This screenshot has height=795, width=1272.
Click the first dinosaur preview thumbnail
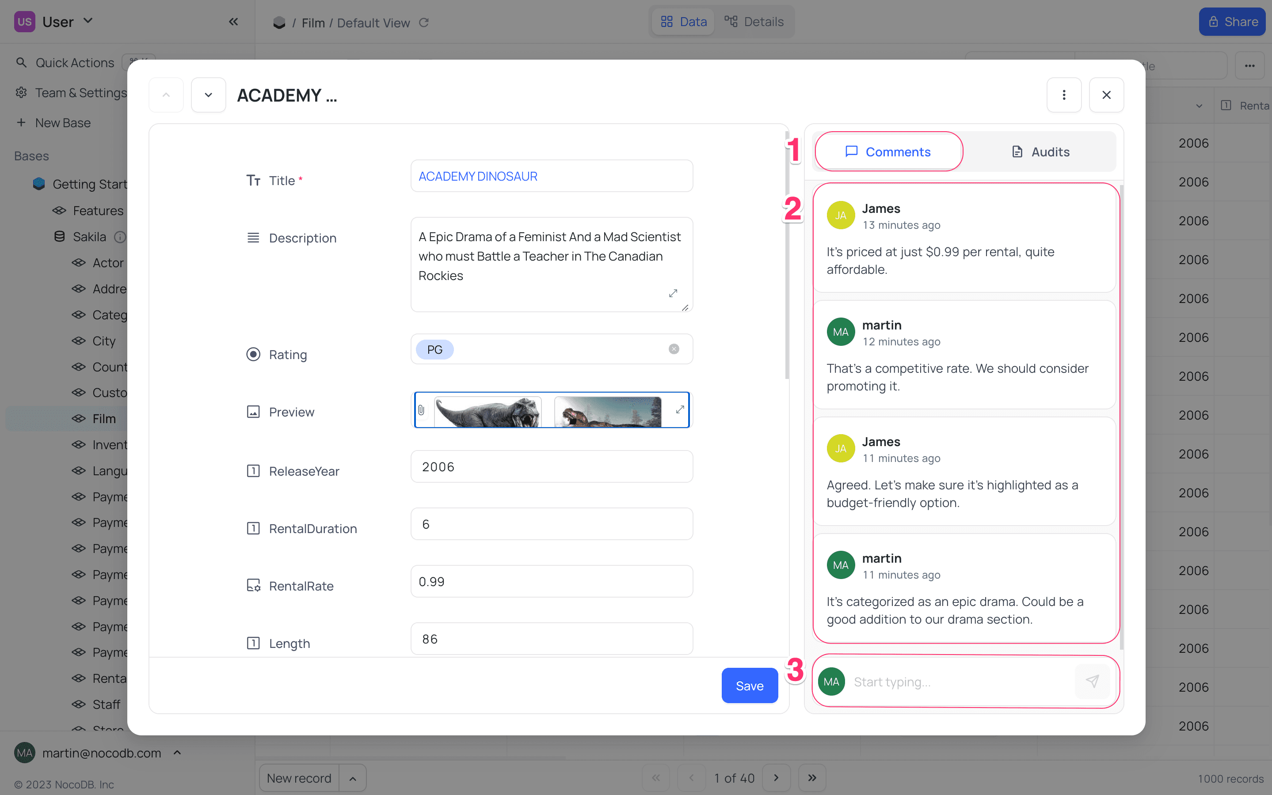[x=487, y=411]
